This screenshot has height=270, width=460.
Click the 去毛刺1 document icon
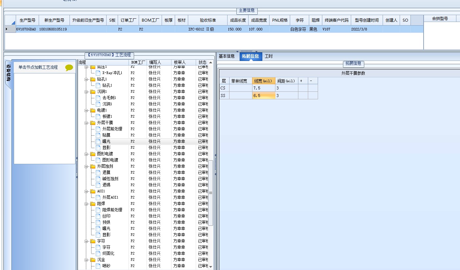coord(98,98)
